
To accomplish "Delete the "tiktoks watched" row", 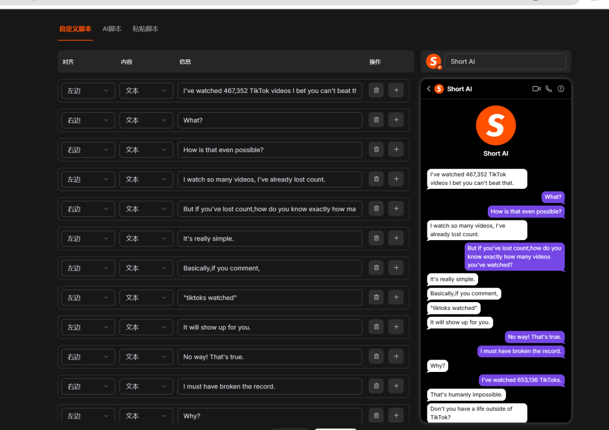I will [x=376, y=297].
